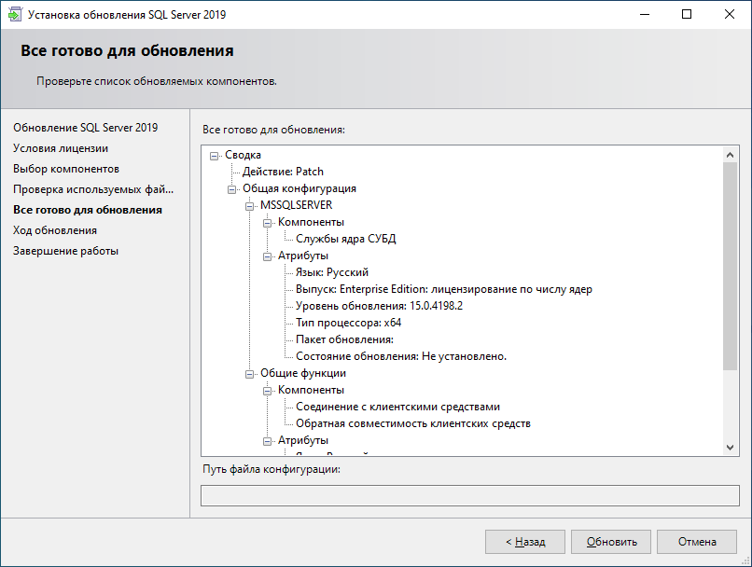752x567 pixels.
Task: Select Соединение с клиентскими средствами row
Action: coord(397,407)
